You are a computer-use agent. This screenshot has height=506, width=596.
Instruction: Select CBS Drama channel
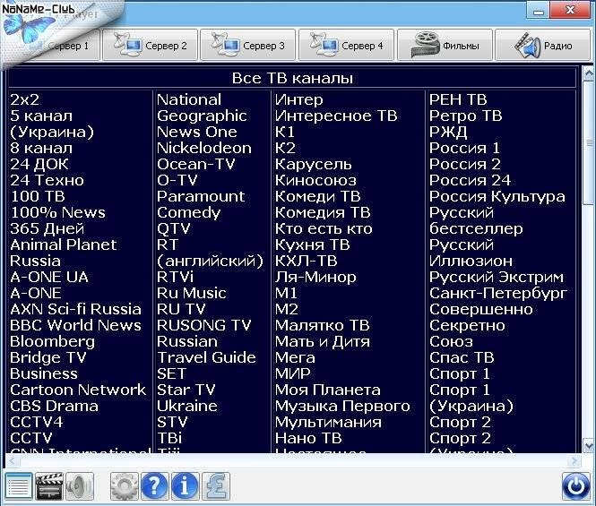click(55, 406)
